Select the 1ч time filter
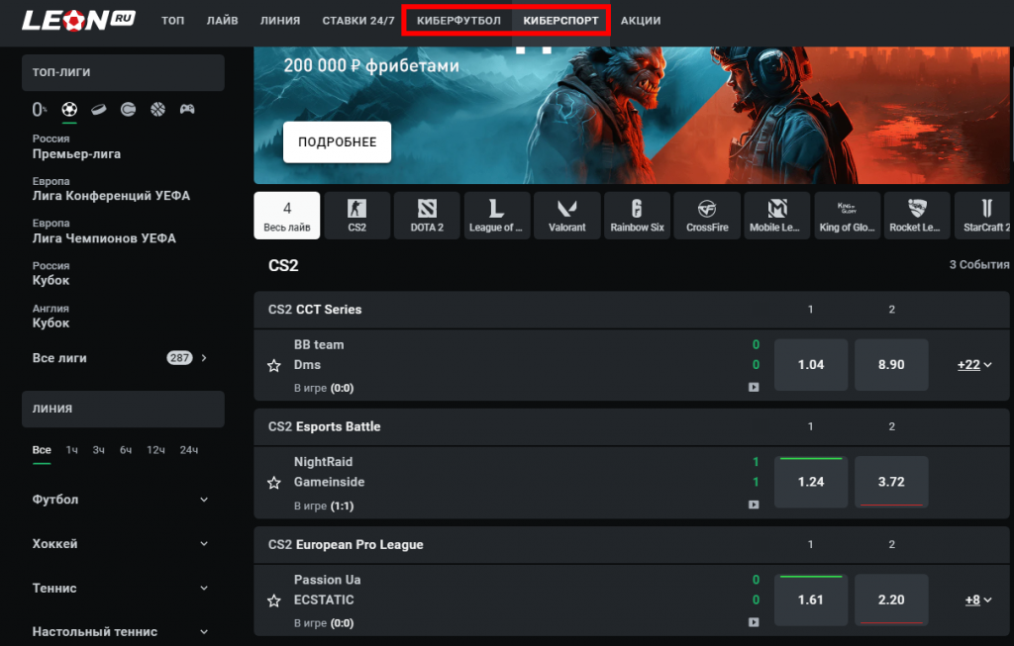 71,450
